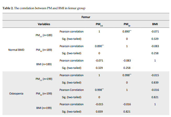Viewport: 171px width, 117px height.
Task: Click the BMI (n=199) row label
Action: (x=44, y=108)
